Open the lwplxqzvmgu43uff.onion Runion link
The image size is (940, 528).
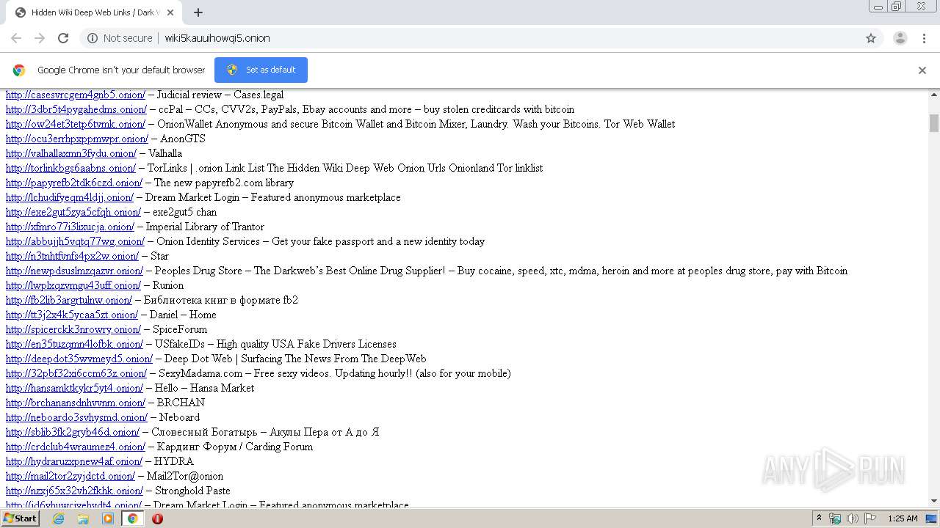73,285
